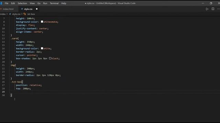The width and height of the screenshot is (220, 123).
Task: Click line number 21 in the gutter
Action: pos(3,65)
